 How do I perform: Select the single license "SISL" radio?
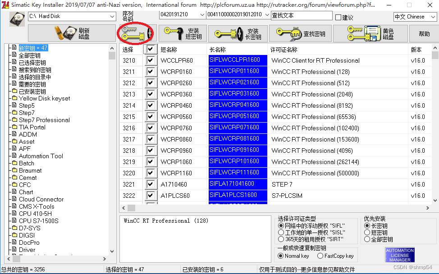pos(281,232)
